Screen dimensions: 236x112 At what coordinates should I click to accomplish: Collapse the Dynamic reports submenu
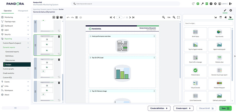[x=28, y=47]
